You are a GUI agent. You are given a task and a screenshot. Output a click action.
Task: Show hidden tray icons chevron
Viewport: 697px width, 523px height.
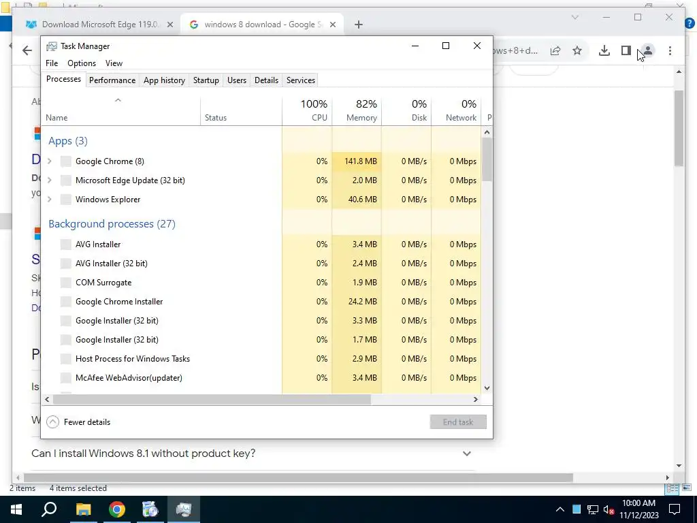click(560, 509)
